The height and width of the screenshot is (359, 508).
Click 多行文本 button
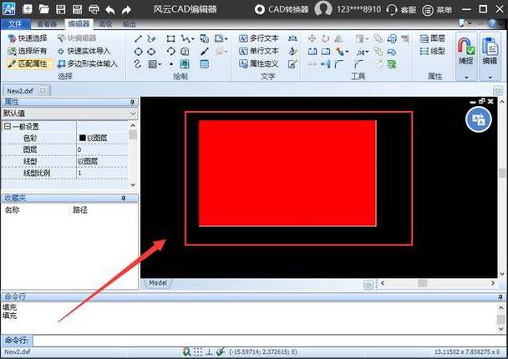coord(258,38)
